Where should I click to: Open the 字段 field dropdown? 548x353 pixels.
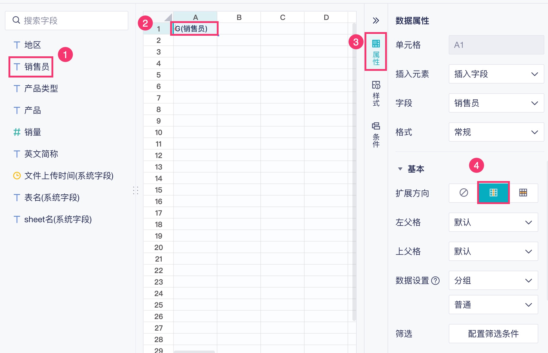pyautogui.click(x=496, y=103)
